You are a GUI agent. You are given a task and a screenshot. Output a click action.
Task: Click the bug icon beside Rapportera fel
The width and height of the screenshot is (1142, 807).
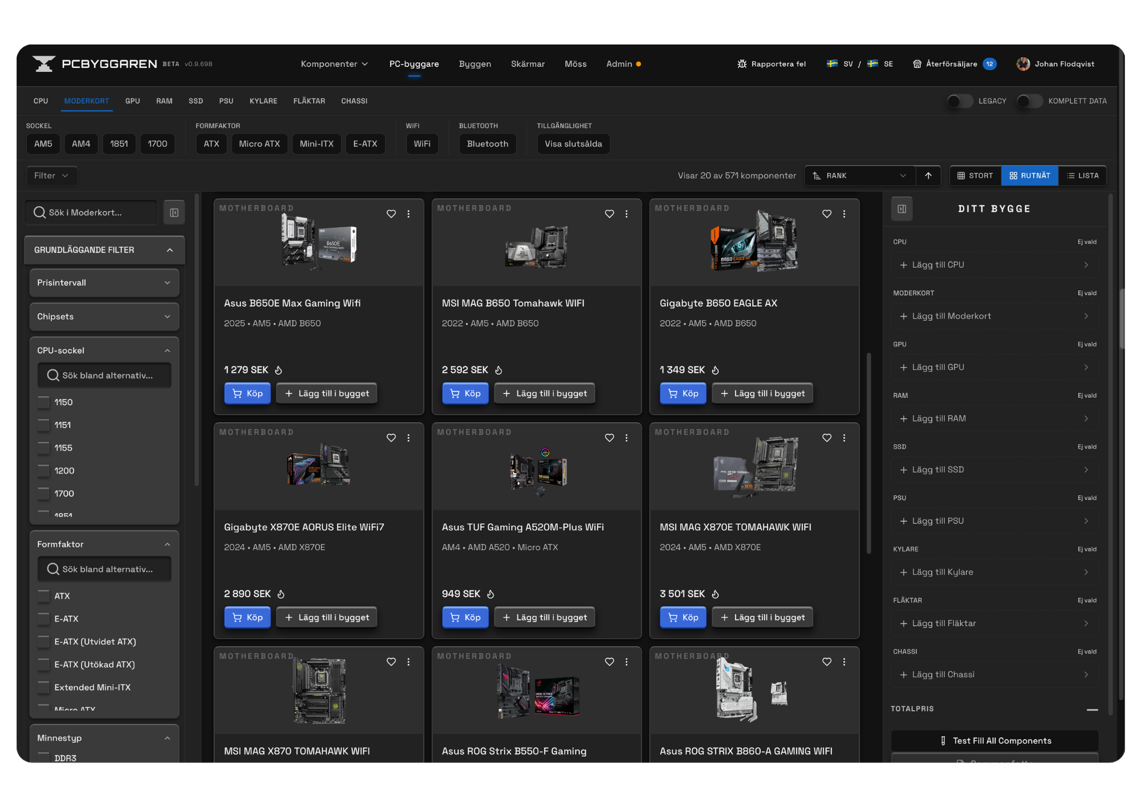point(742,64)
